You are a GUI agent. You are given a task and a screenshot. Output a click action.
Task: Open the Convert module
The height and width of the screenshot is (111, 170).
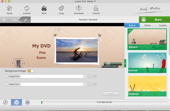[27, 10]
